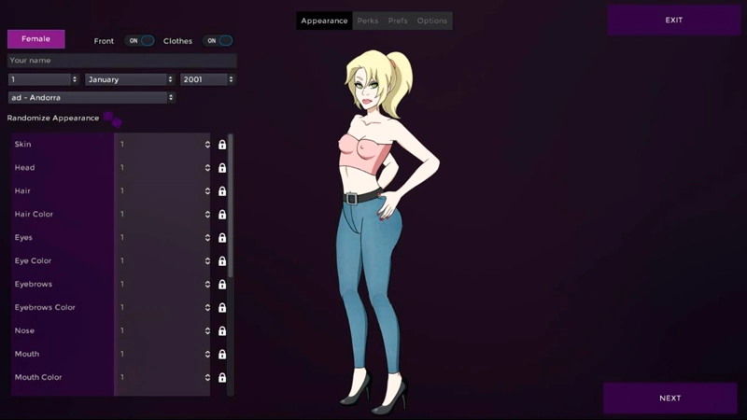Click the Nose row lock icon
This screenshot has width=747, height=420.
click(x=222, y=331)
